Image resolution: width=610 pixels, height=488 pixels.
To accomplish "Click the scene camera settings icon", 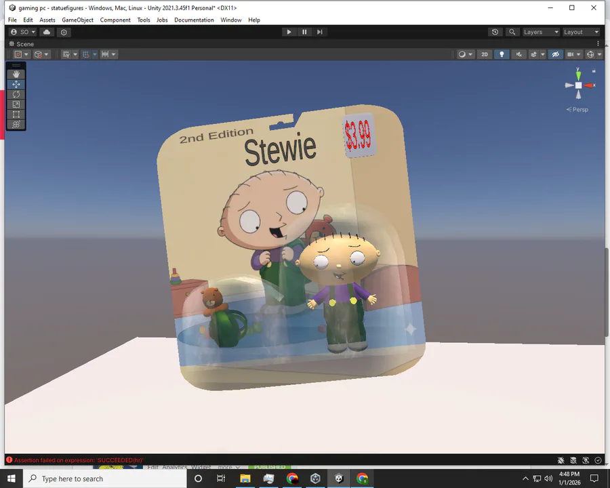I will [570, 54].
